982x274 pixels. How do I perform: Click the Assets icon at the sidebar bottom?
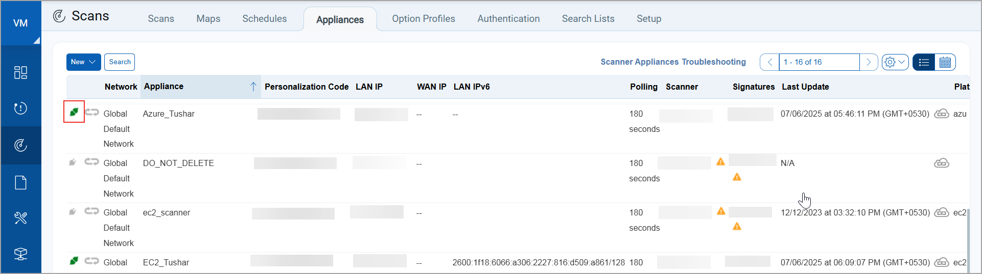coord(20,254)
